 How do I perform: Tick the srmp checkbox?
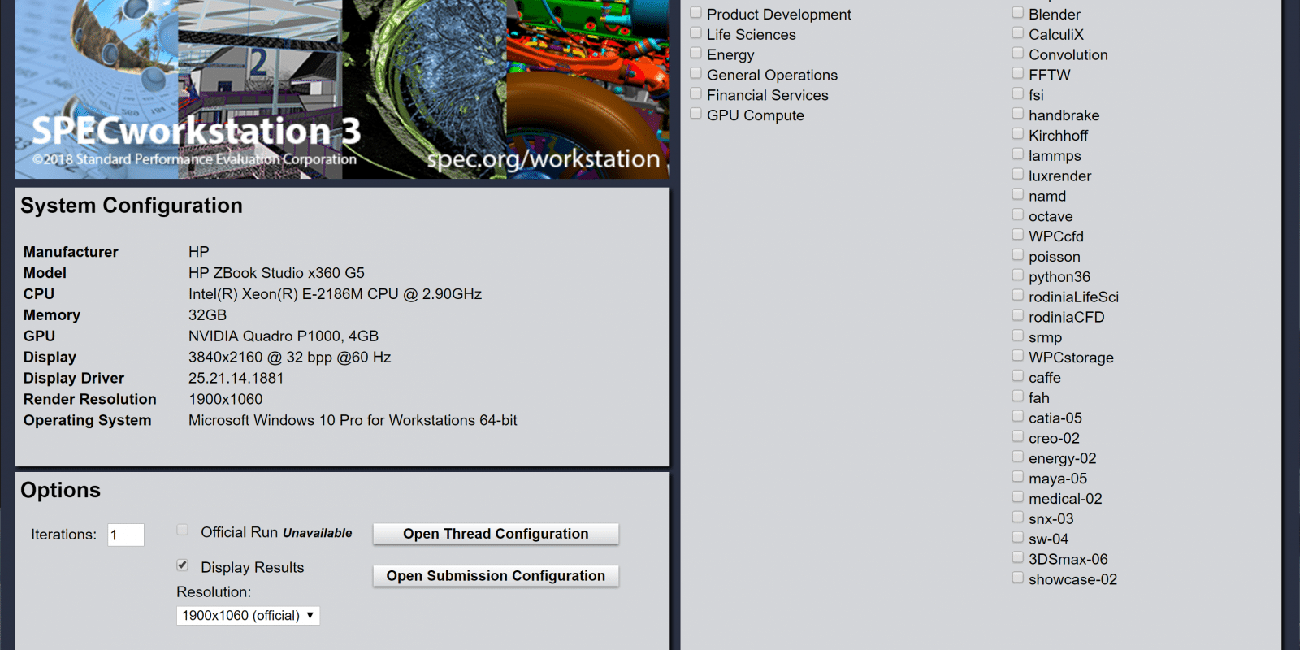point(1018,336)
